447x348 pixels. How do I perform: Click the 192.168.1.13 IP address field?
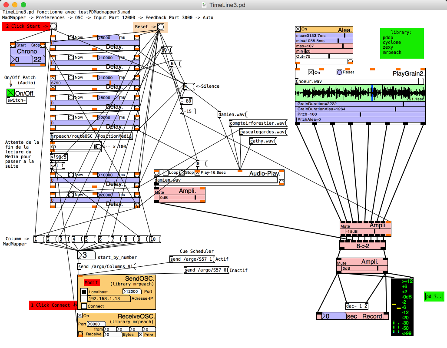109,298
